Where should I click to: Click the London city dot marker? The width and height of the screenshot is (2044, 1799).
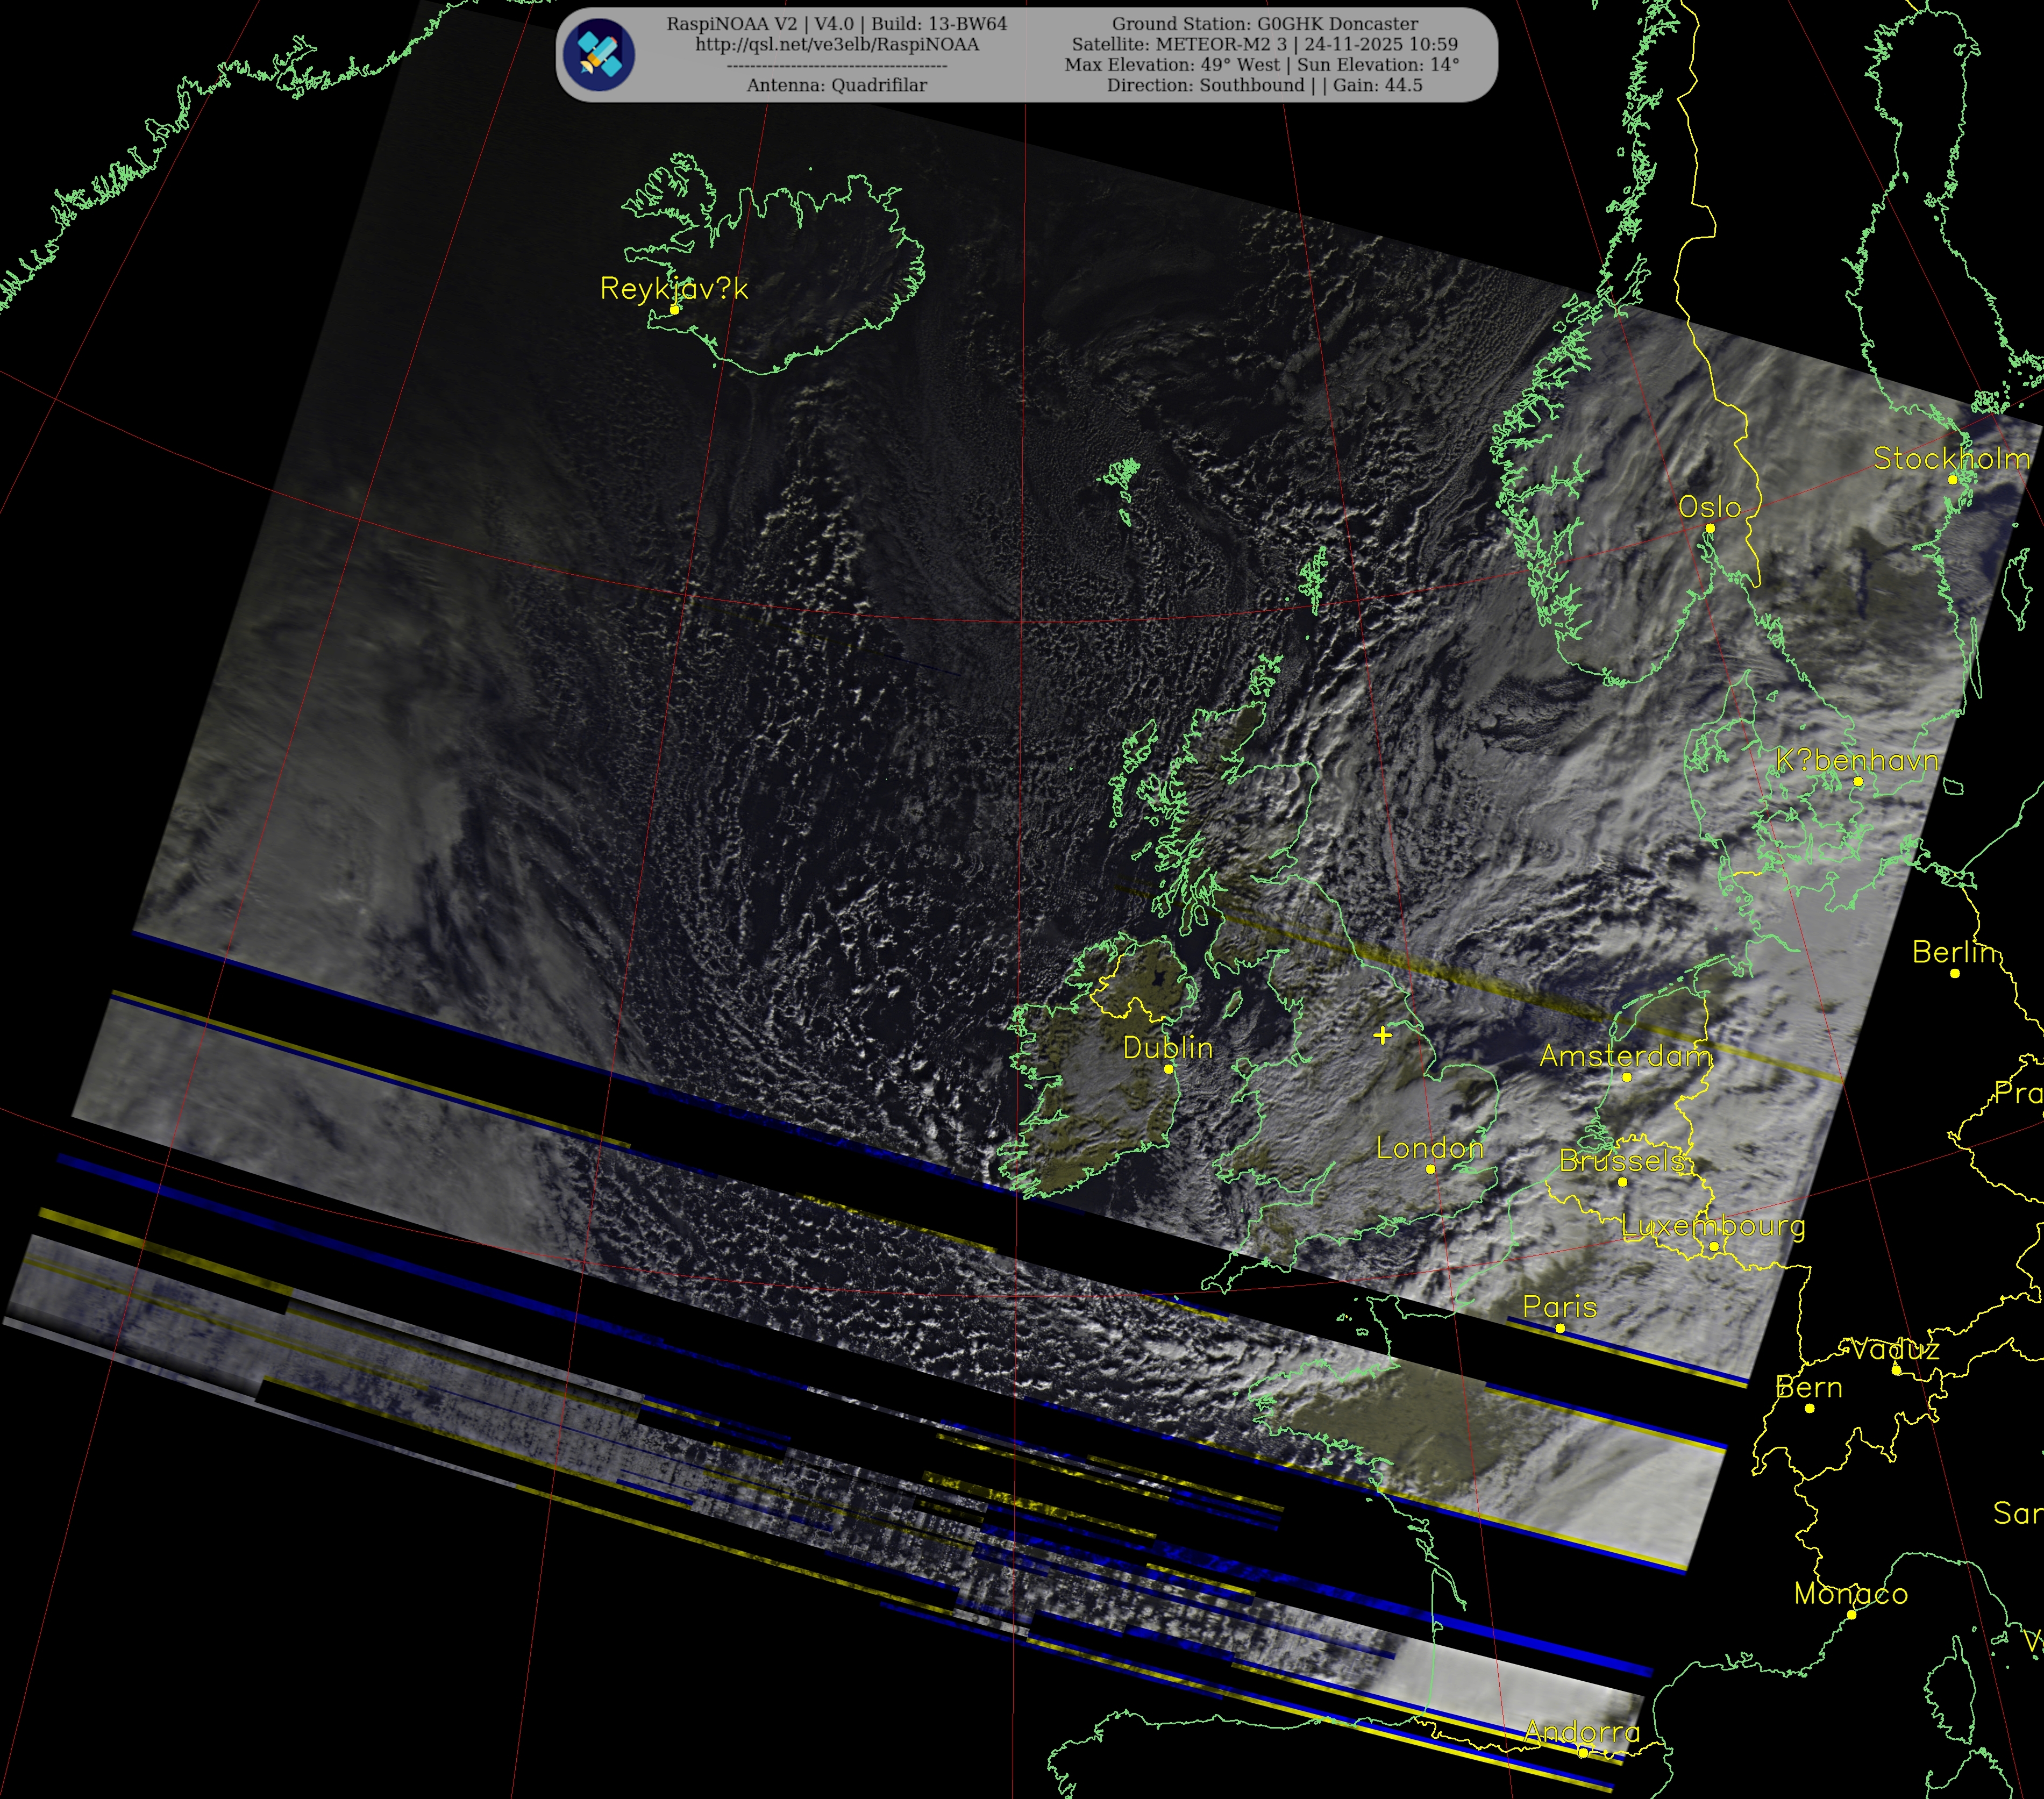(x=1430, y=1169)
